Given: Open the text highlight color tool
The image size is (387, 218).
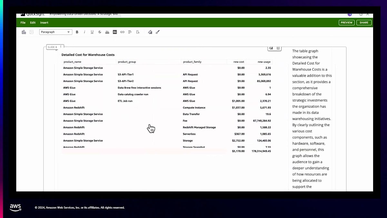Looking at the screenshot, I should 115,32.
